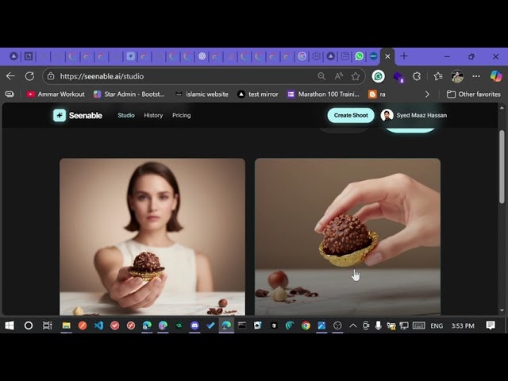
Task: Open the 3:53 PM clock flyout
Action: (x=463, y=325)
